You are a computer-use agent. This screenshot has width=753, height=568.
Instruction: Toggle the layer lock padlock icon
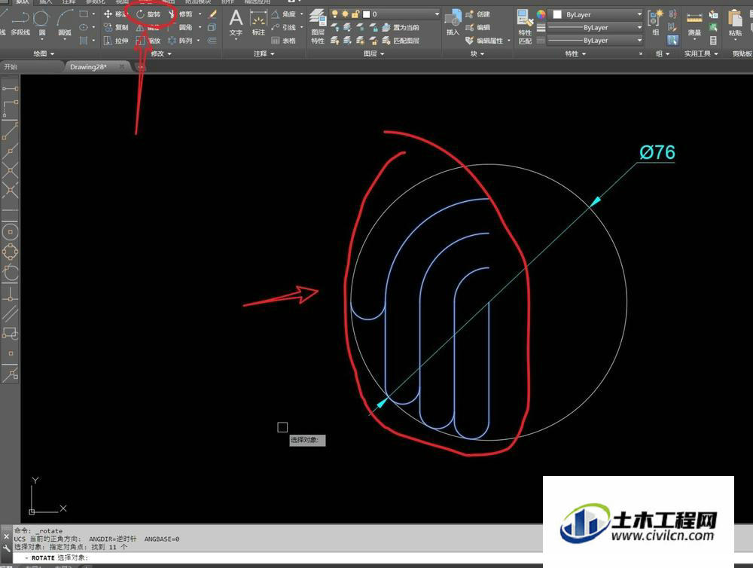click(355, 14)
